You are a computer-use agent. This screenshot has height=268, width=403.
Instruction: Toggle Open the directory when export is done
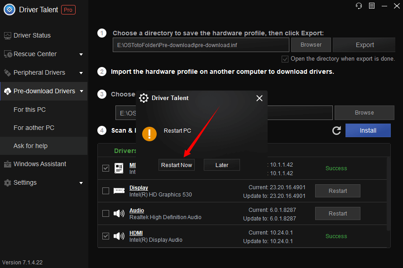pos(285,59)
